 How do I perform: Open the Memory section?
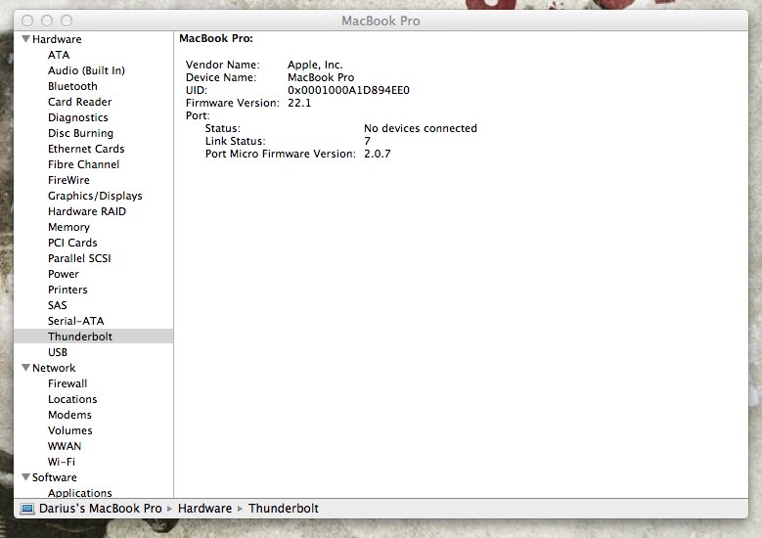coord(68,227)
